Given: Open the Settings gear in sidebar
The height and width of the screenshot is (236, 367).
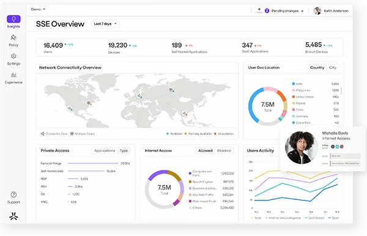Looking at the screenshot, I should click(13, 56).
